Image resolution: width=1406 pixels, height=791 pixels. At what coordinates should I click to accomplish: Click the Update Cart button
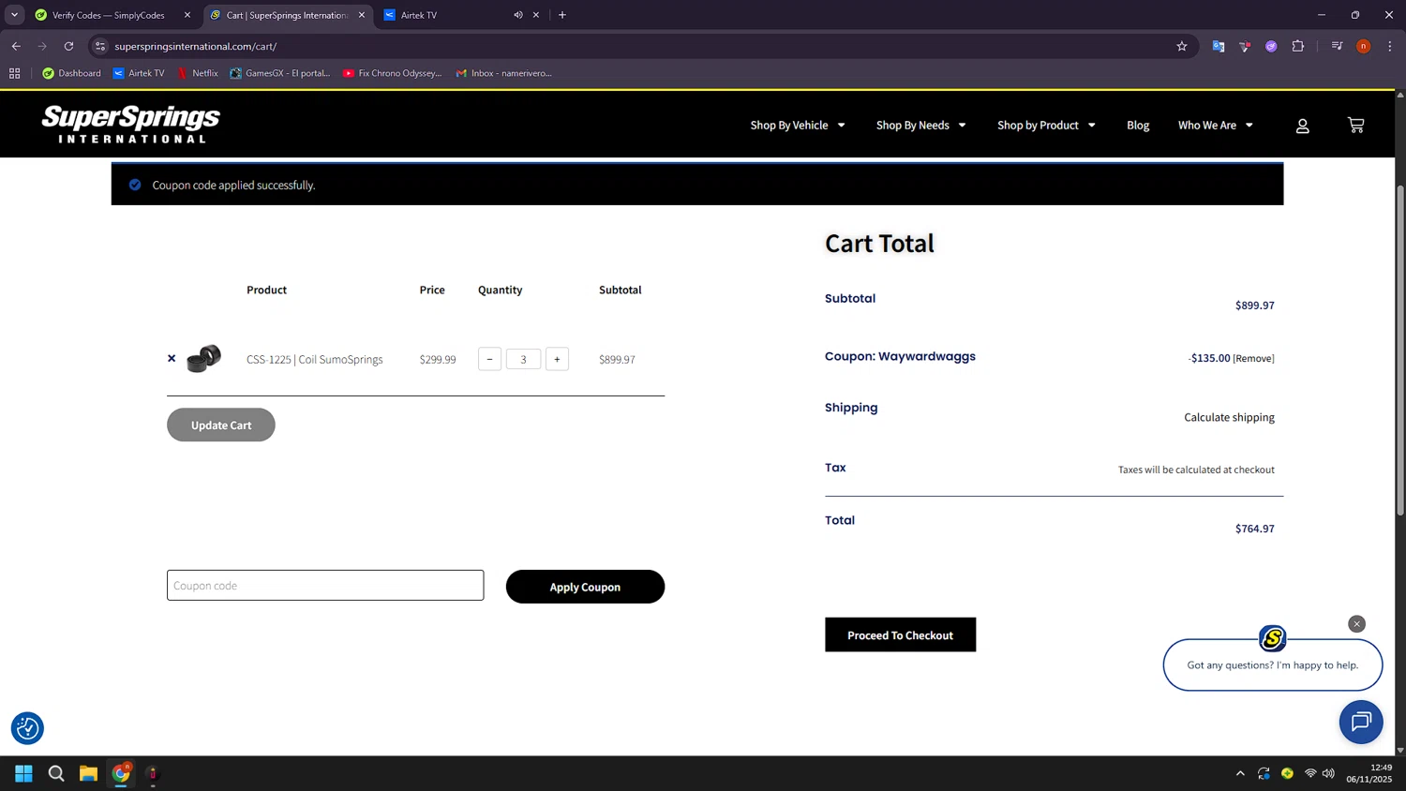coord(221,425)
